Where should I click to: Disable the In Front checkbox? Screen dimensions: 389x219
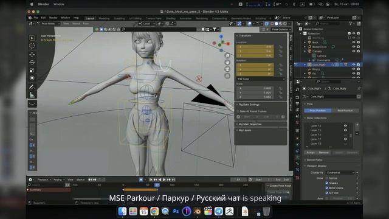coord(327,193)
